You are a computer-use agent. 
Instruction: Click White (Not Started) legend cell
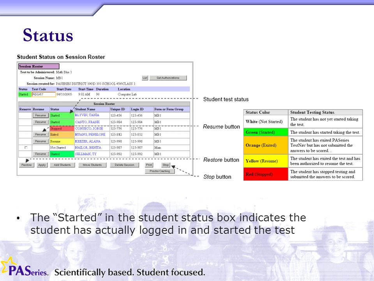click(x=266, y=122)
